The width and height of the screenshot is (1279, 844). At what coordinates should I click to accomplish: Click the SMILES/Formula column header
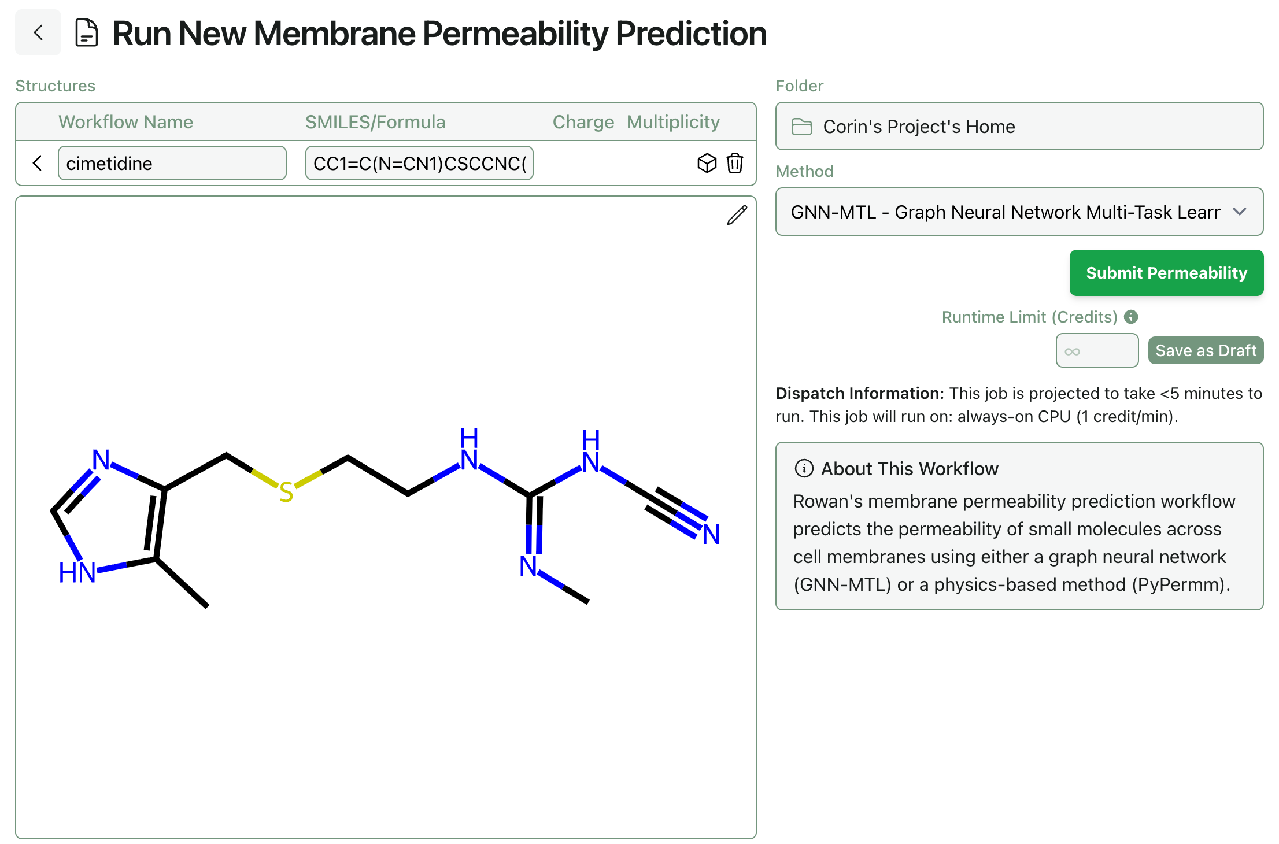pyautogui.click(x=375, y=122)
